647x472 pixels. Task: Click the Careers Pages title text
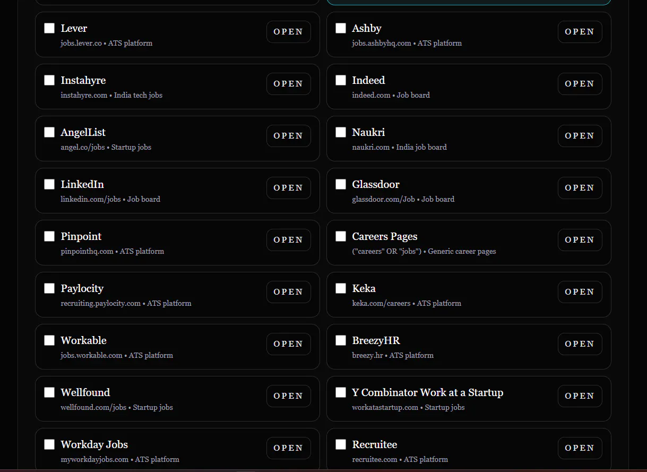point(385,237)
